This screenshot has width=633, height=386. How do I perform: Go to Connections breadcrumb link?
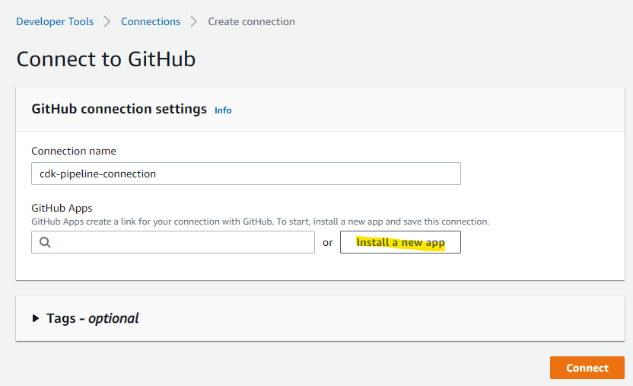coord(151,21)
